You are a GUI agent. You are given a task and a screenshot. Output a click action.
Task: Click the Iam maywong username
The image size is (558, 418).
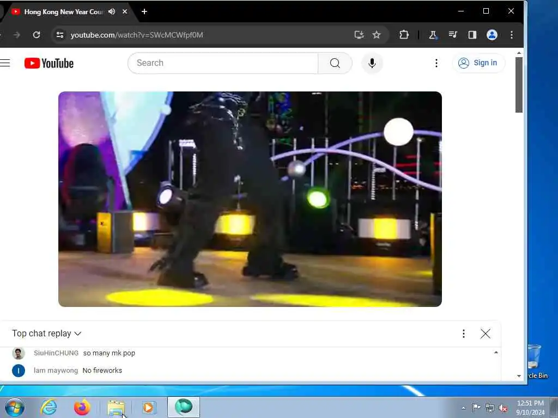56,370
